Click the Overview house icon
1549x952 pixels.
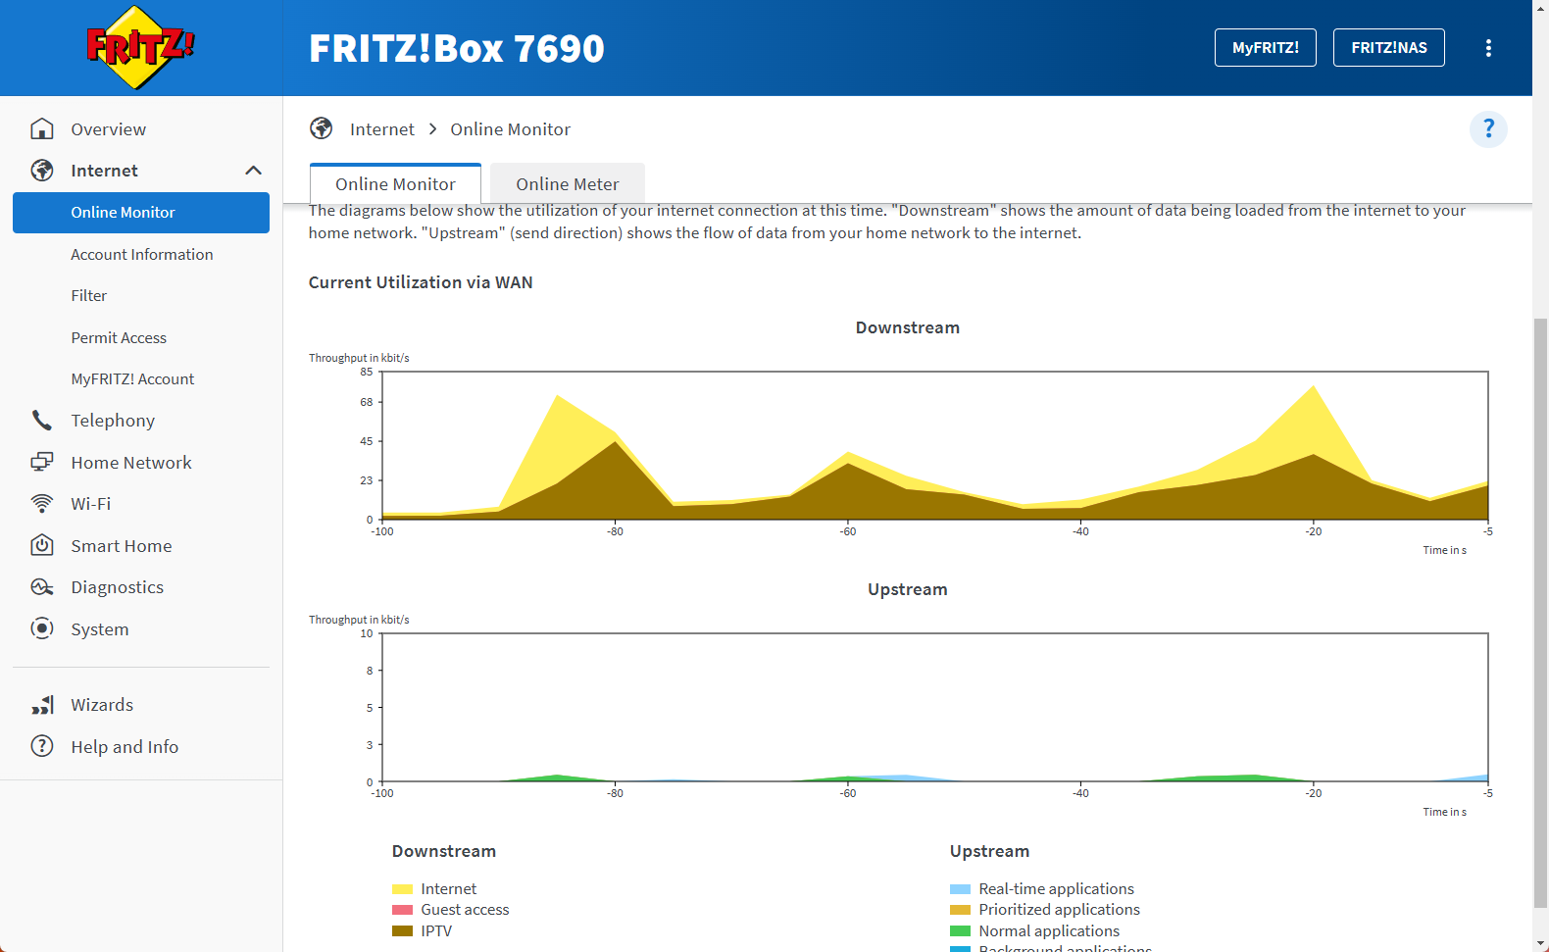(42, 129)
